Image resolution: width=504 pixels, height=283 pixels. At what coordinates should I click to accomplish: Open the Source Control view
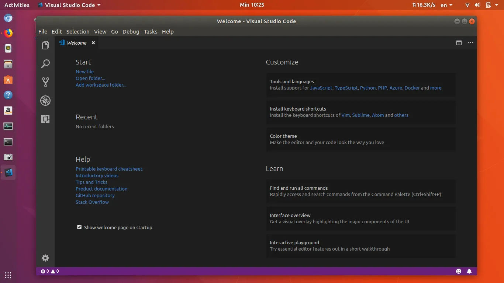(x=45, y=82)
